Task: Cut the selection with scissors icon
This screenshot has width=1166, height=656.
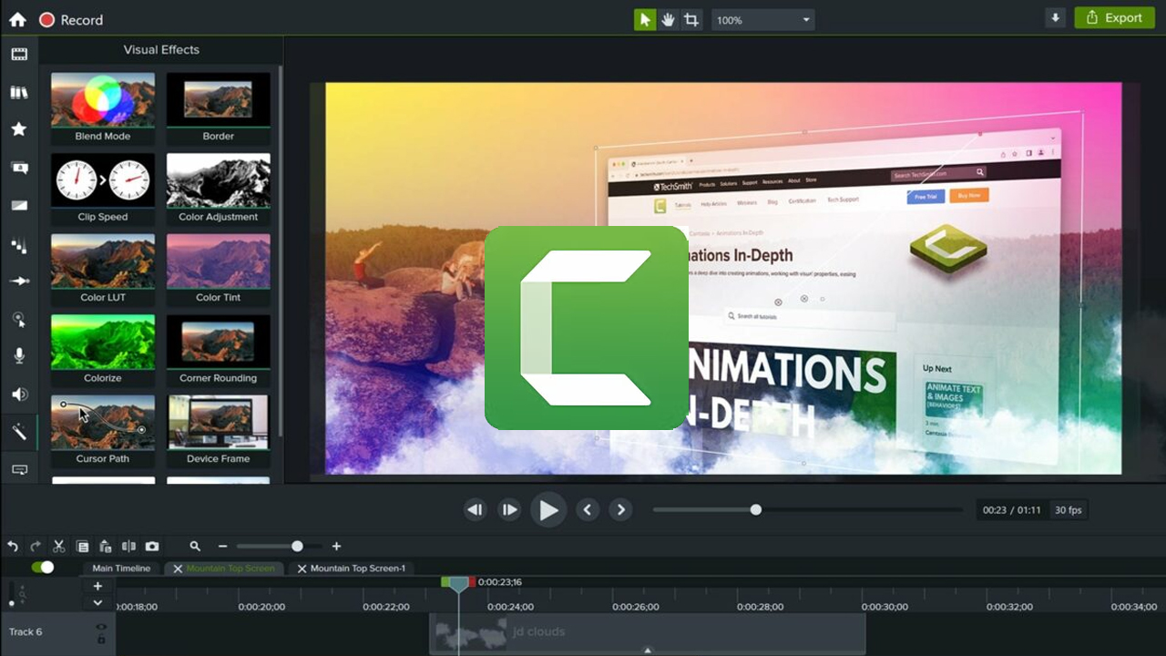Action: point(59,547)
